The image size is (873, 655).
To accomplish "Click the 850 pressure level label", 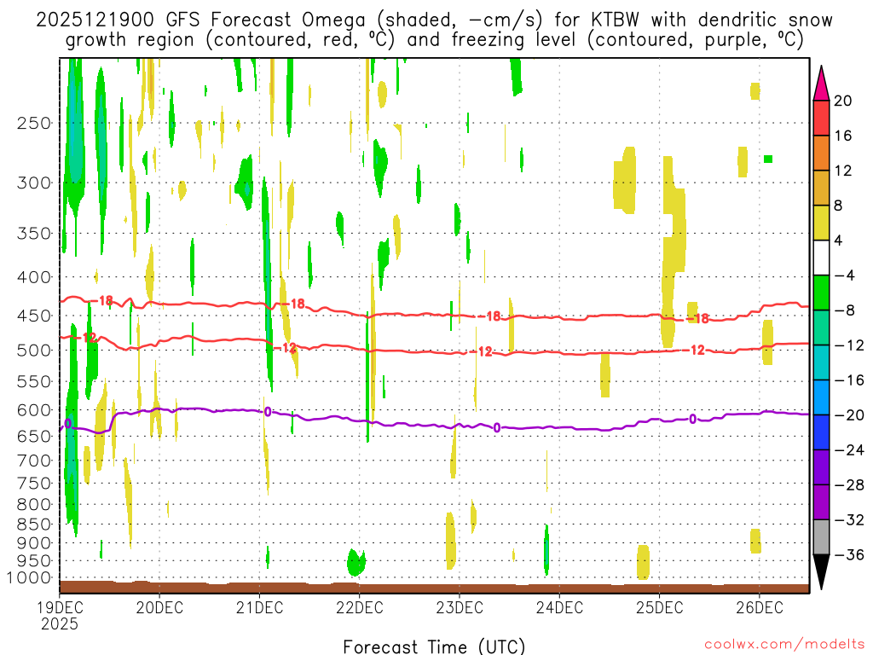I will click(34, 525).
